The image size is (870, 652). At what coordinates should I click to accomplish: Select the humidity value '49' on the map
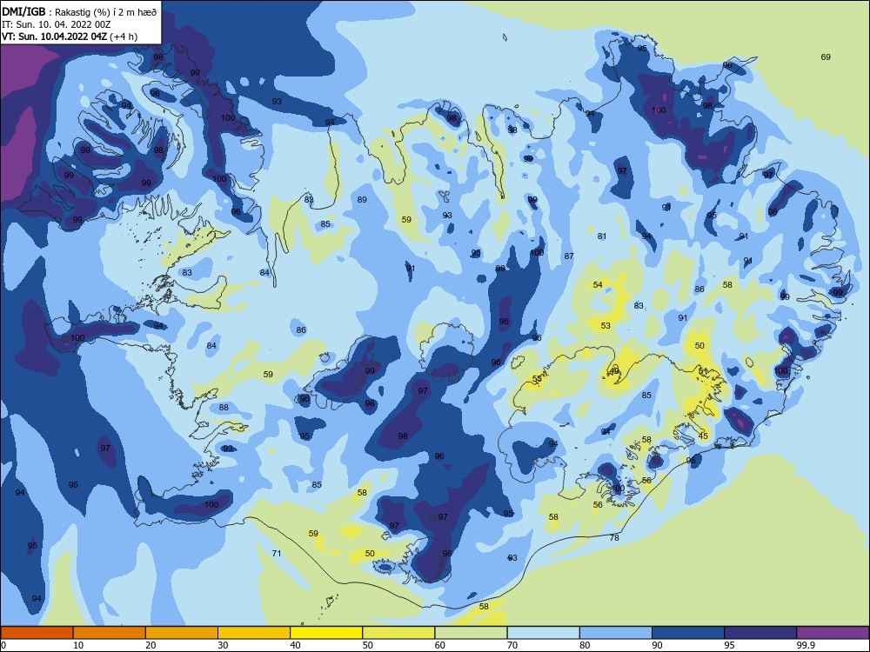(614, 371)
